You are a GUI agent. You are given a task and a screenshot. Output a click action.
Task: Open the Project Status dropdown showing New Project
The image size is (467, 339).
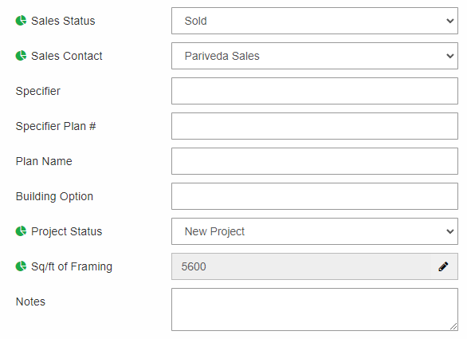pyautogui.click(x=315, y=231)
